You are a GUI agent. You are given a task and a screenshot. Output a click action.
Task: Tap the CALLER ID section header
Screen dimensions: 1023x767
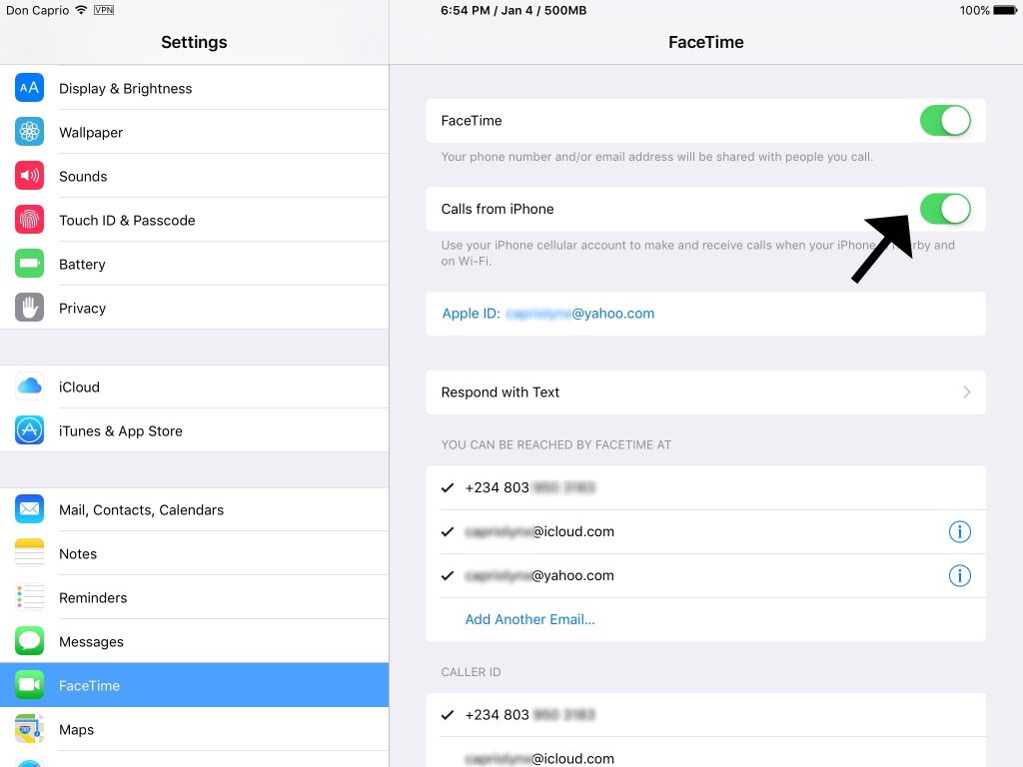point(472,672)
